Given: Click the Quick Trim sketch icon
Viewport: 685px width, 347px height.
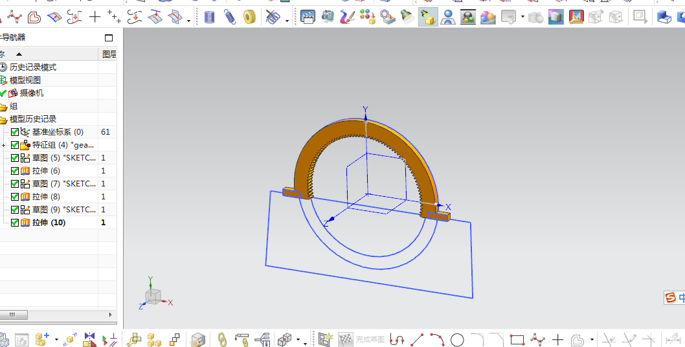Looking at the screenshot, I should [609, 339].
